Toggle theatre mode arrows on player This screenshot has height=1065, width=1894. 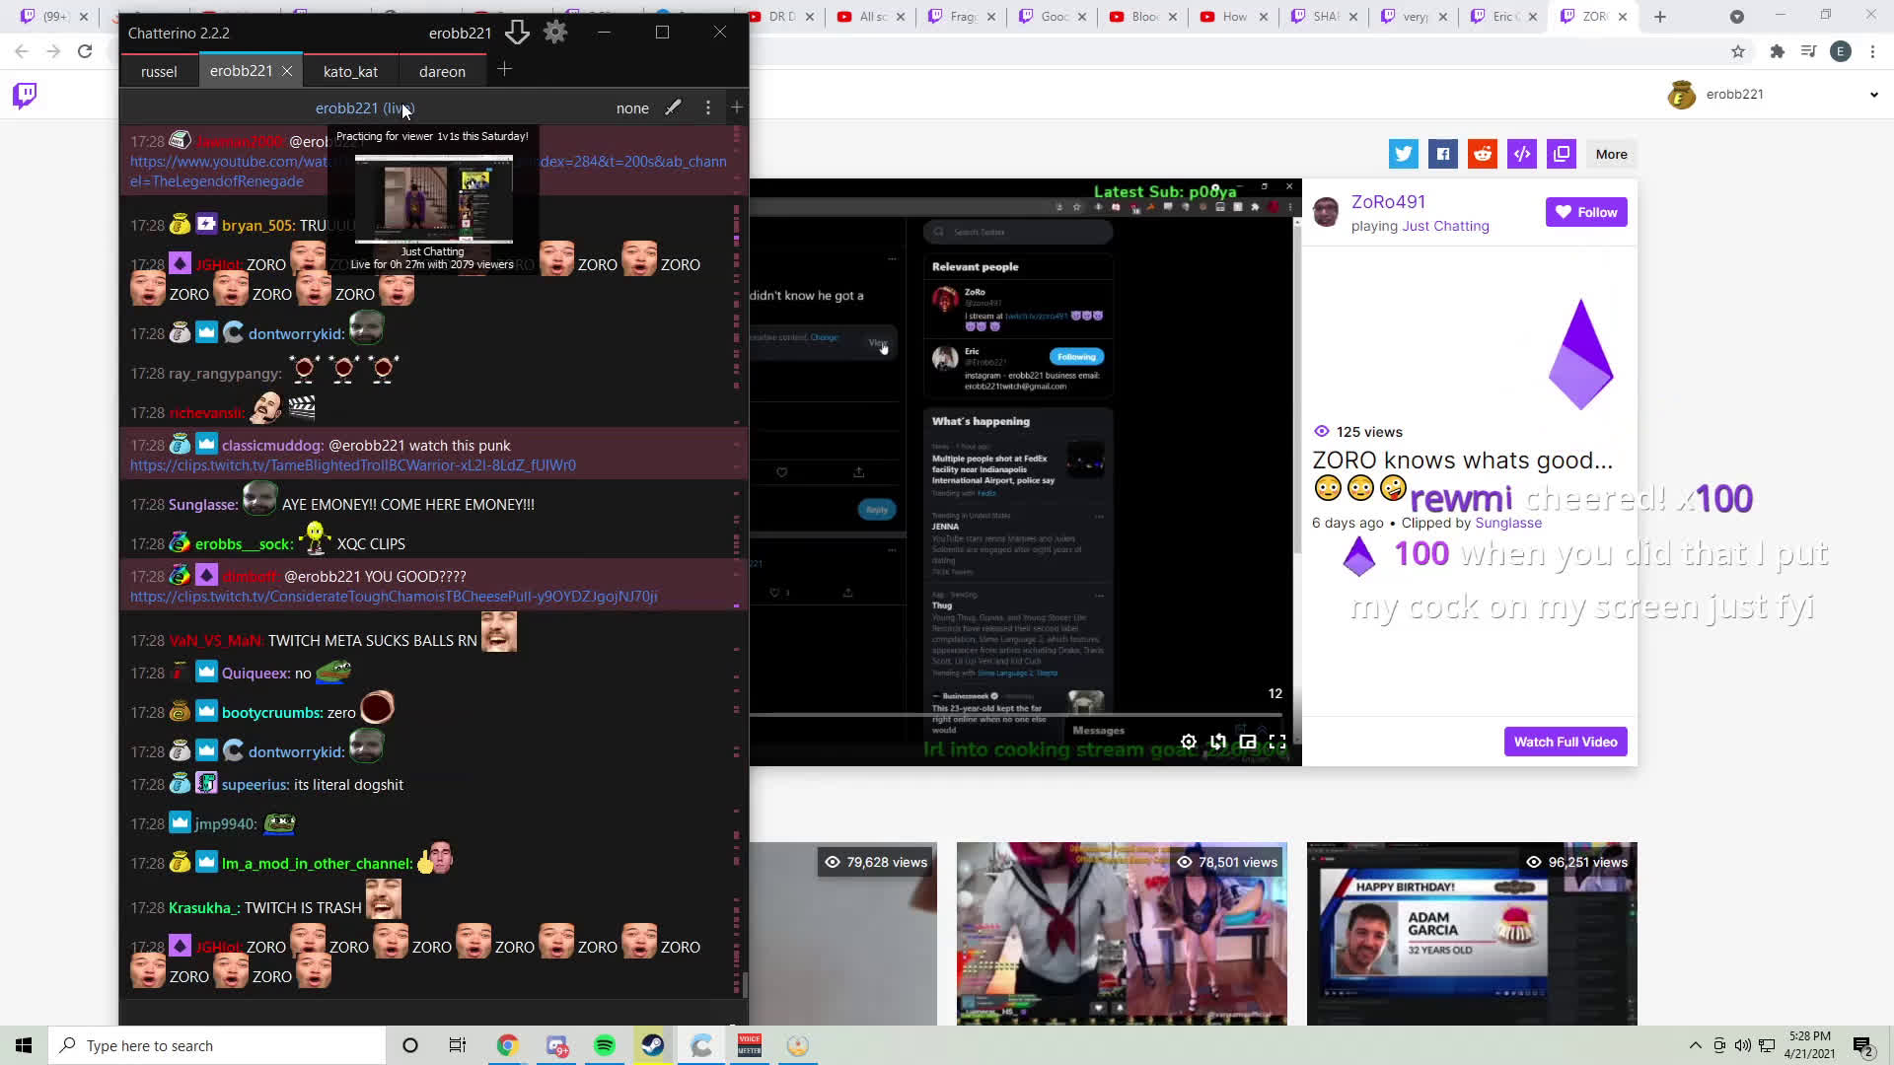(x=1218, y=742)
